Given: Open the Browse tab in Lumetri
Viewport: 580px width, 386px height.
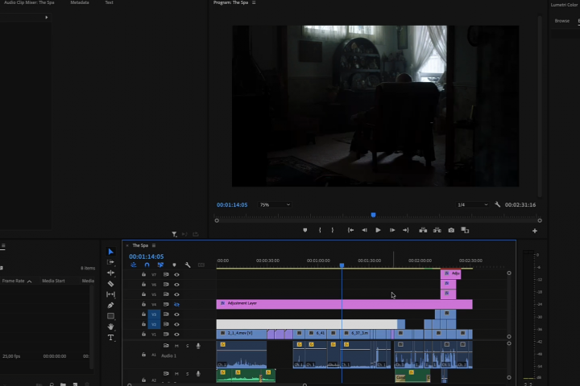Looking at the screenshot, I should pyautogui.click(x=562, y=21).
